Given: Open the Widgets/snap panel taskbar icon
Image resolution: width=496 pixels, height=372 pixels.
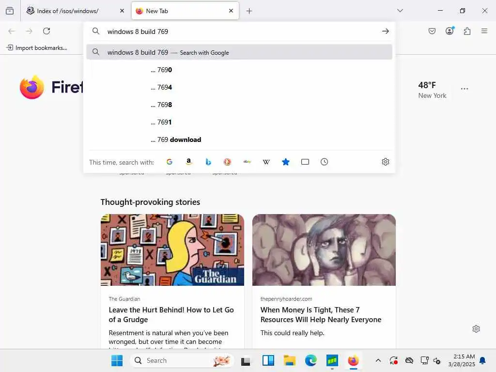Looking at the screenshot, I should (x=268, y=360).
